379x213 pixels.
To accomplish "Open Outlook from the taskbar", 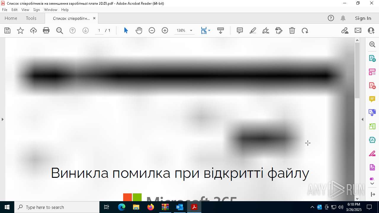I will (180, 207).
